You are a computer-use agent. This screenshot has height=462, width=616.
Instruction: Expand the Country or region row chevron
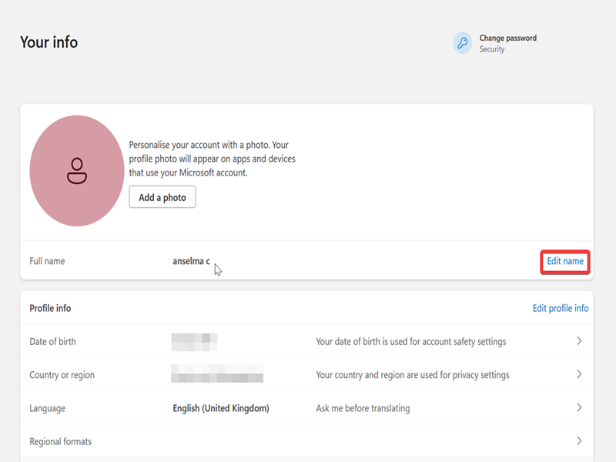(x=579, y=375)
